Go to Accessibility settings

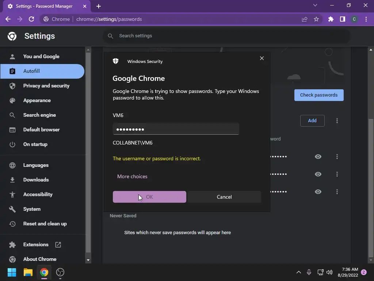point(38,194)
